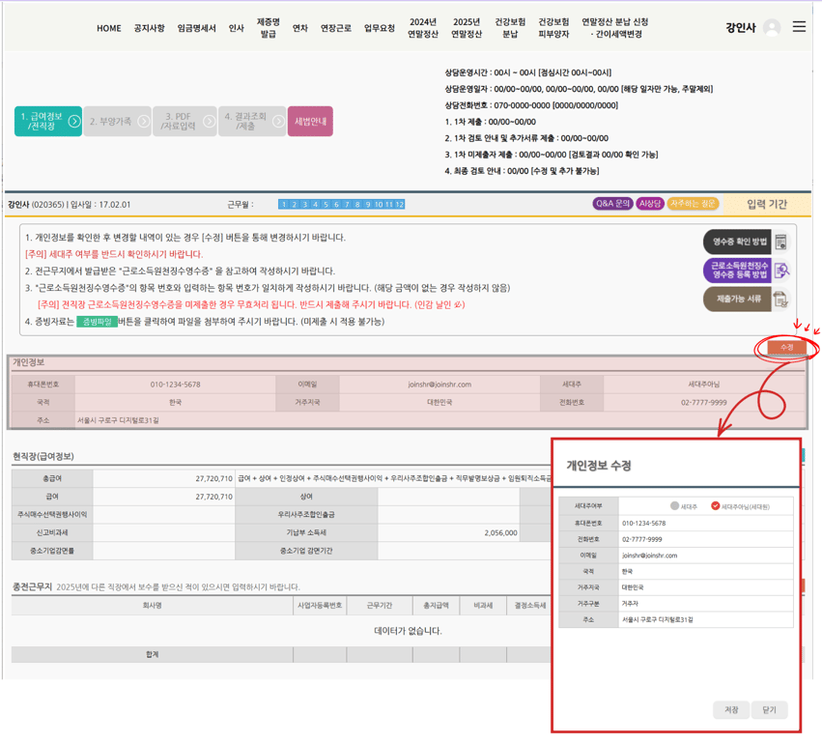Click the 기납부 소득세 value 2,056,000
Screen dimensions: 822x742
500,532
